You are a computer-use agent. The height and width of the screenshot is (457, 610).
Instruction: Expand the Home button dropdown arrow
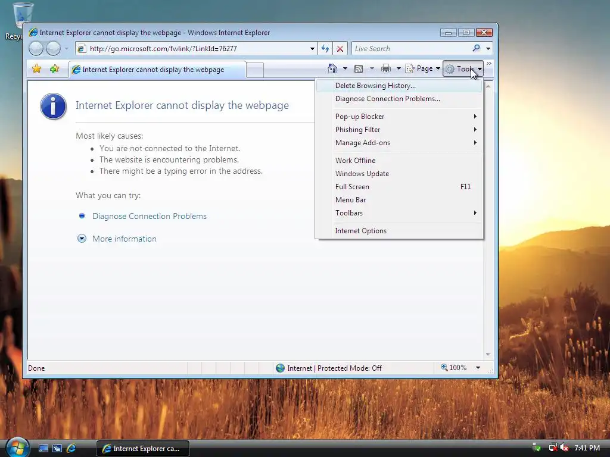click(x=345, y=69)
